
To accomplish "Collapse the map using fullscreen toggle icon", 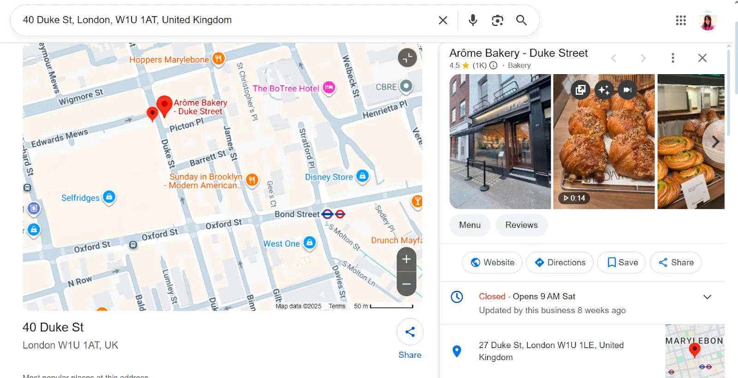I will (x=407, y=58).
